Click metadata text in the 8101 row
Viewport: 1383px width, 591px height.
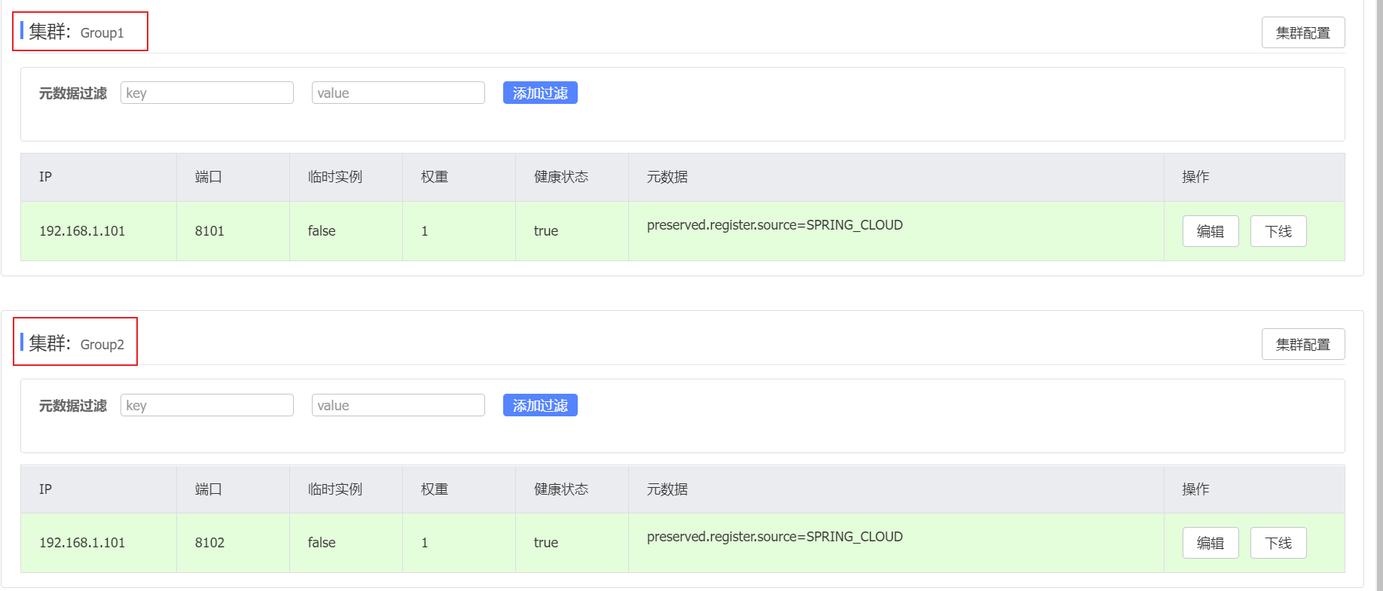[774, 225]
